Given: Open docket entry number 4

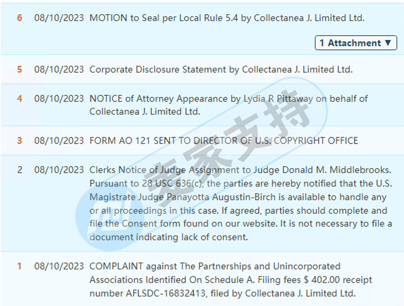Looking at the screenshot, I should (x=20, y=98).
